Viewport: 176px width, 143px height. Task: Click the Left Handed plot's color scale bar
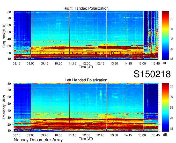tap(165, 107)
